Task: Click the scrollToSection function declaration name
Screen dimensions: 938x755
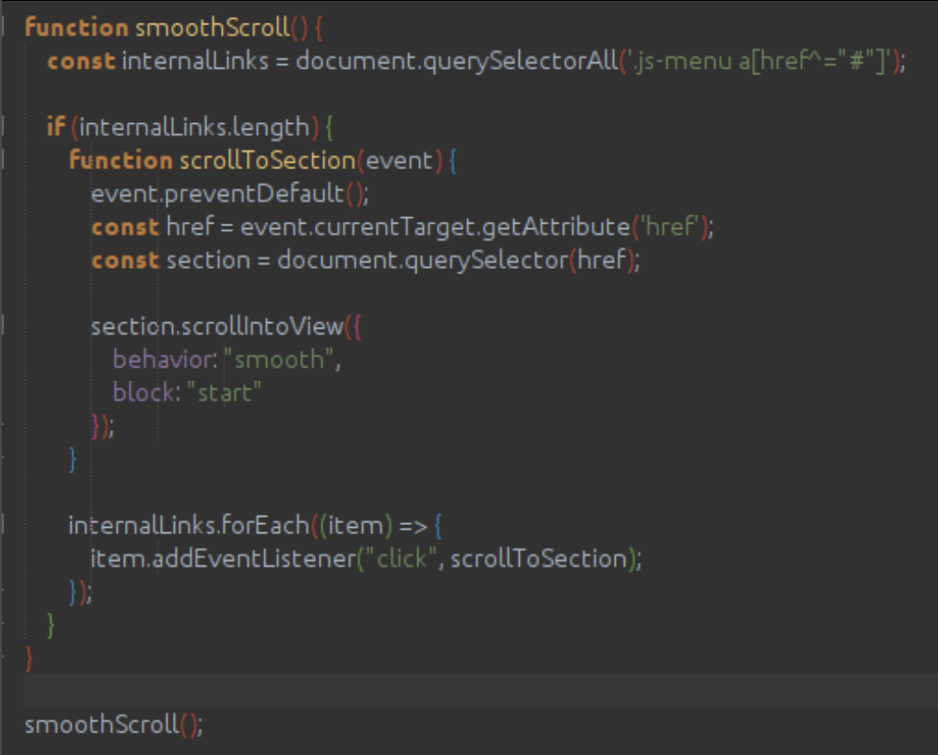Action: (264, 161)
